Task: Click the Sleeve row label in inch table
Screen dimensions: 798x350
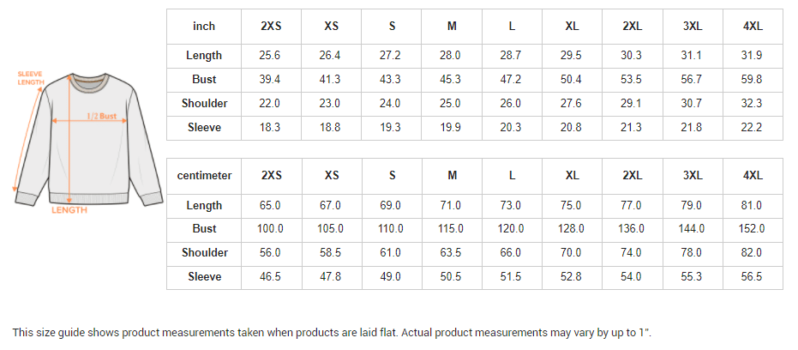Action: tap(204, 127)
